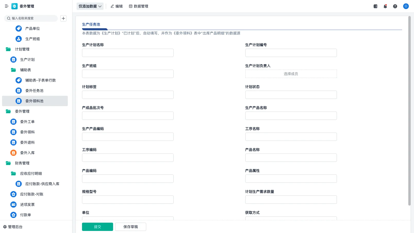Click the 计划状态 input field
Screen dimensions: 414x233
tap(291, 95)
